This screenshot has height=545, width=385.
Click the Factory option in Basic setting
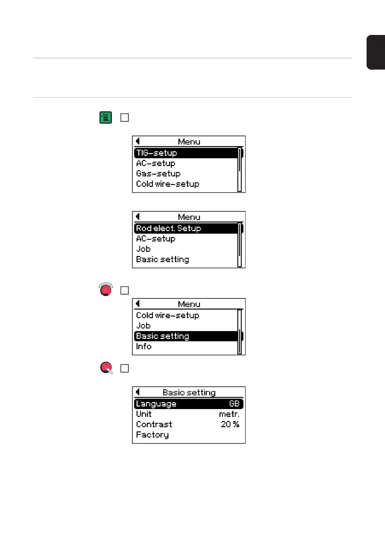153,435
